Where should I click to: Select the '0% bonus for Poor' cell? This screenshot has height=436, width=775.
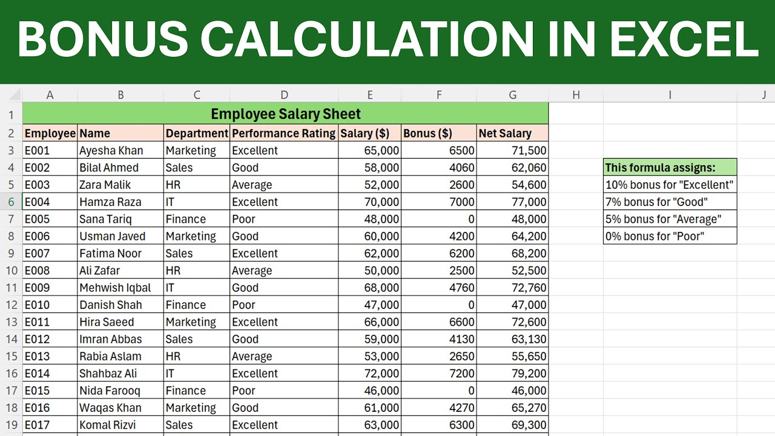pyautogui.click(x=670, y=236)
